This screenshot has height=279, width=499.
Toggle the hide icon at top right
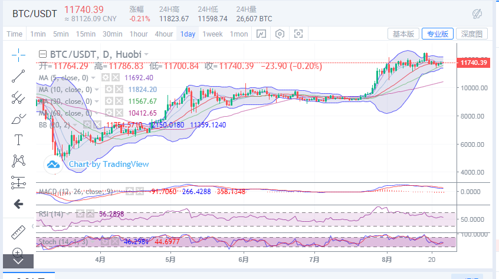point(477,14)
